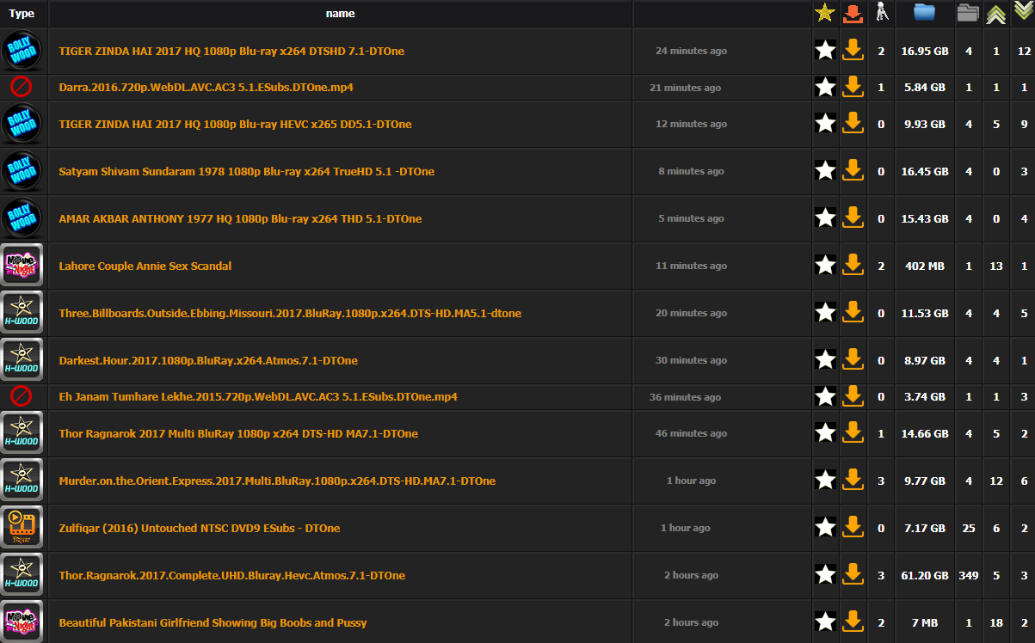Click the 61.20 GB size cell
The width and height of the screenshot is (1035, 643).
point(925,575)
